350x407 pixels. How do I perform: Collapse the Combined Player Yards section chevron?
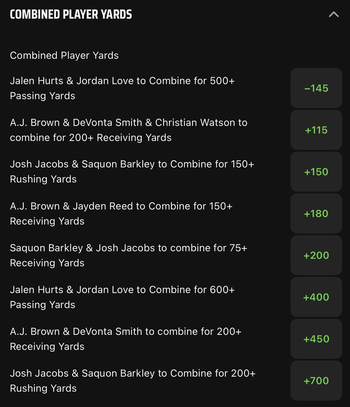[x=334, y=14]
